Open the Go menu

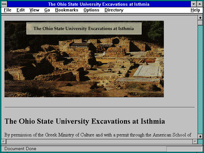pos(47,10)
